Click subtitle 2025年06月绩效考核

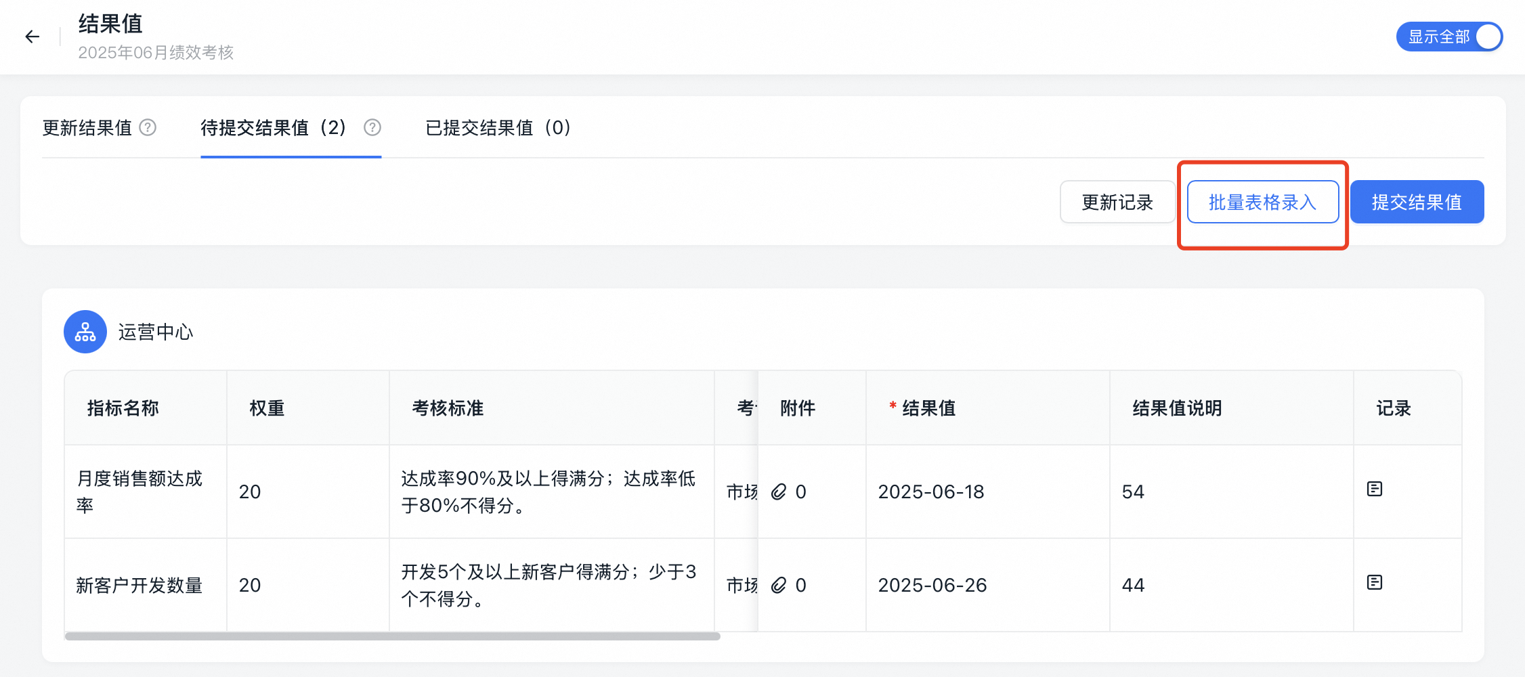pyautogui.click(x=156, y=53)
